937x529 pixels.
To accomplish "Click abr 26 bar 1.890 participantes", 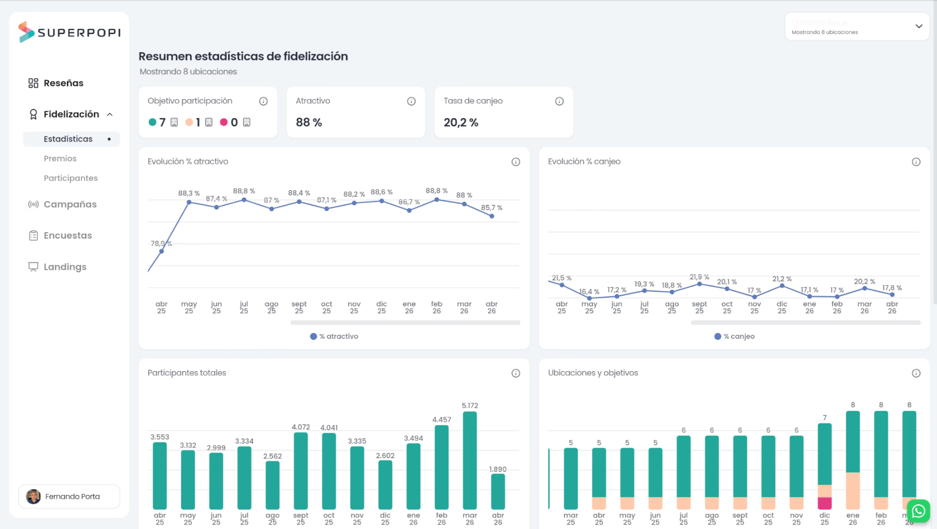I will 498,491.
